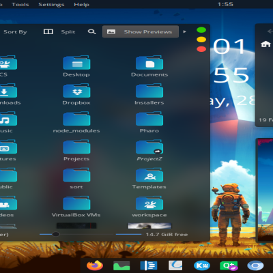Click the VirtualBox VMs label

click(76, 215)
